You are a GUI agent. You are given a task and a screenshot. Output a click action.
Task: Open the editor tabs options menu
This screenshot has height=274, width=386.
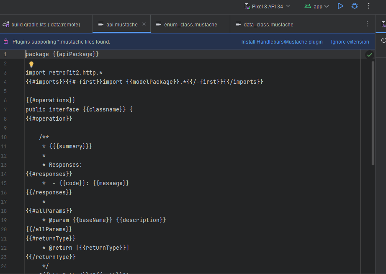[x=367, y=24]
